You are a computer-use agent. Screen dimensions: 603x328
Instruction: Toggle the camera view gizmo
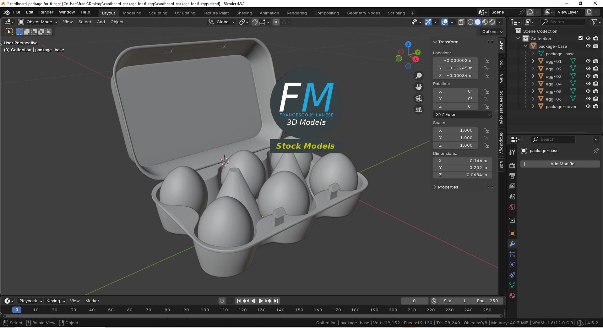click(419, 98)
